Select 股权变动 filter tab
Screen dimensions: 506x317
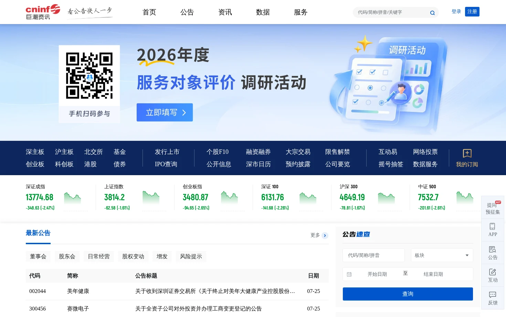(x=133, y=257)
